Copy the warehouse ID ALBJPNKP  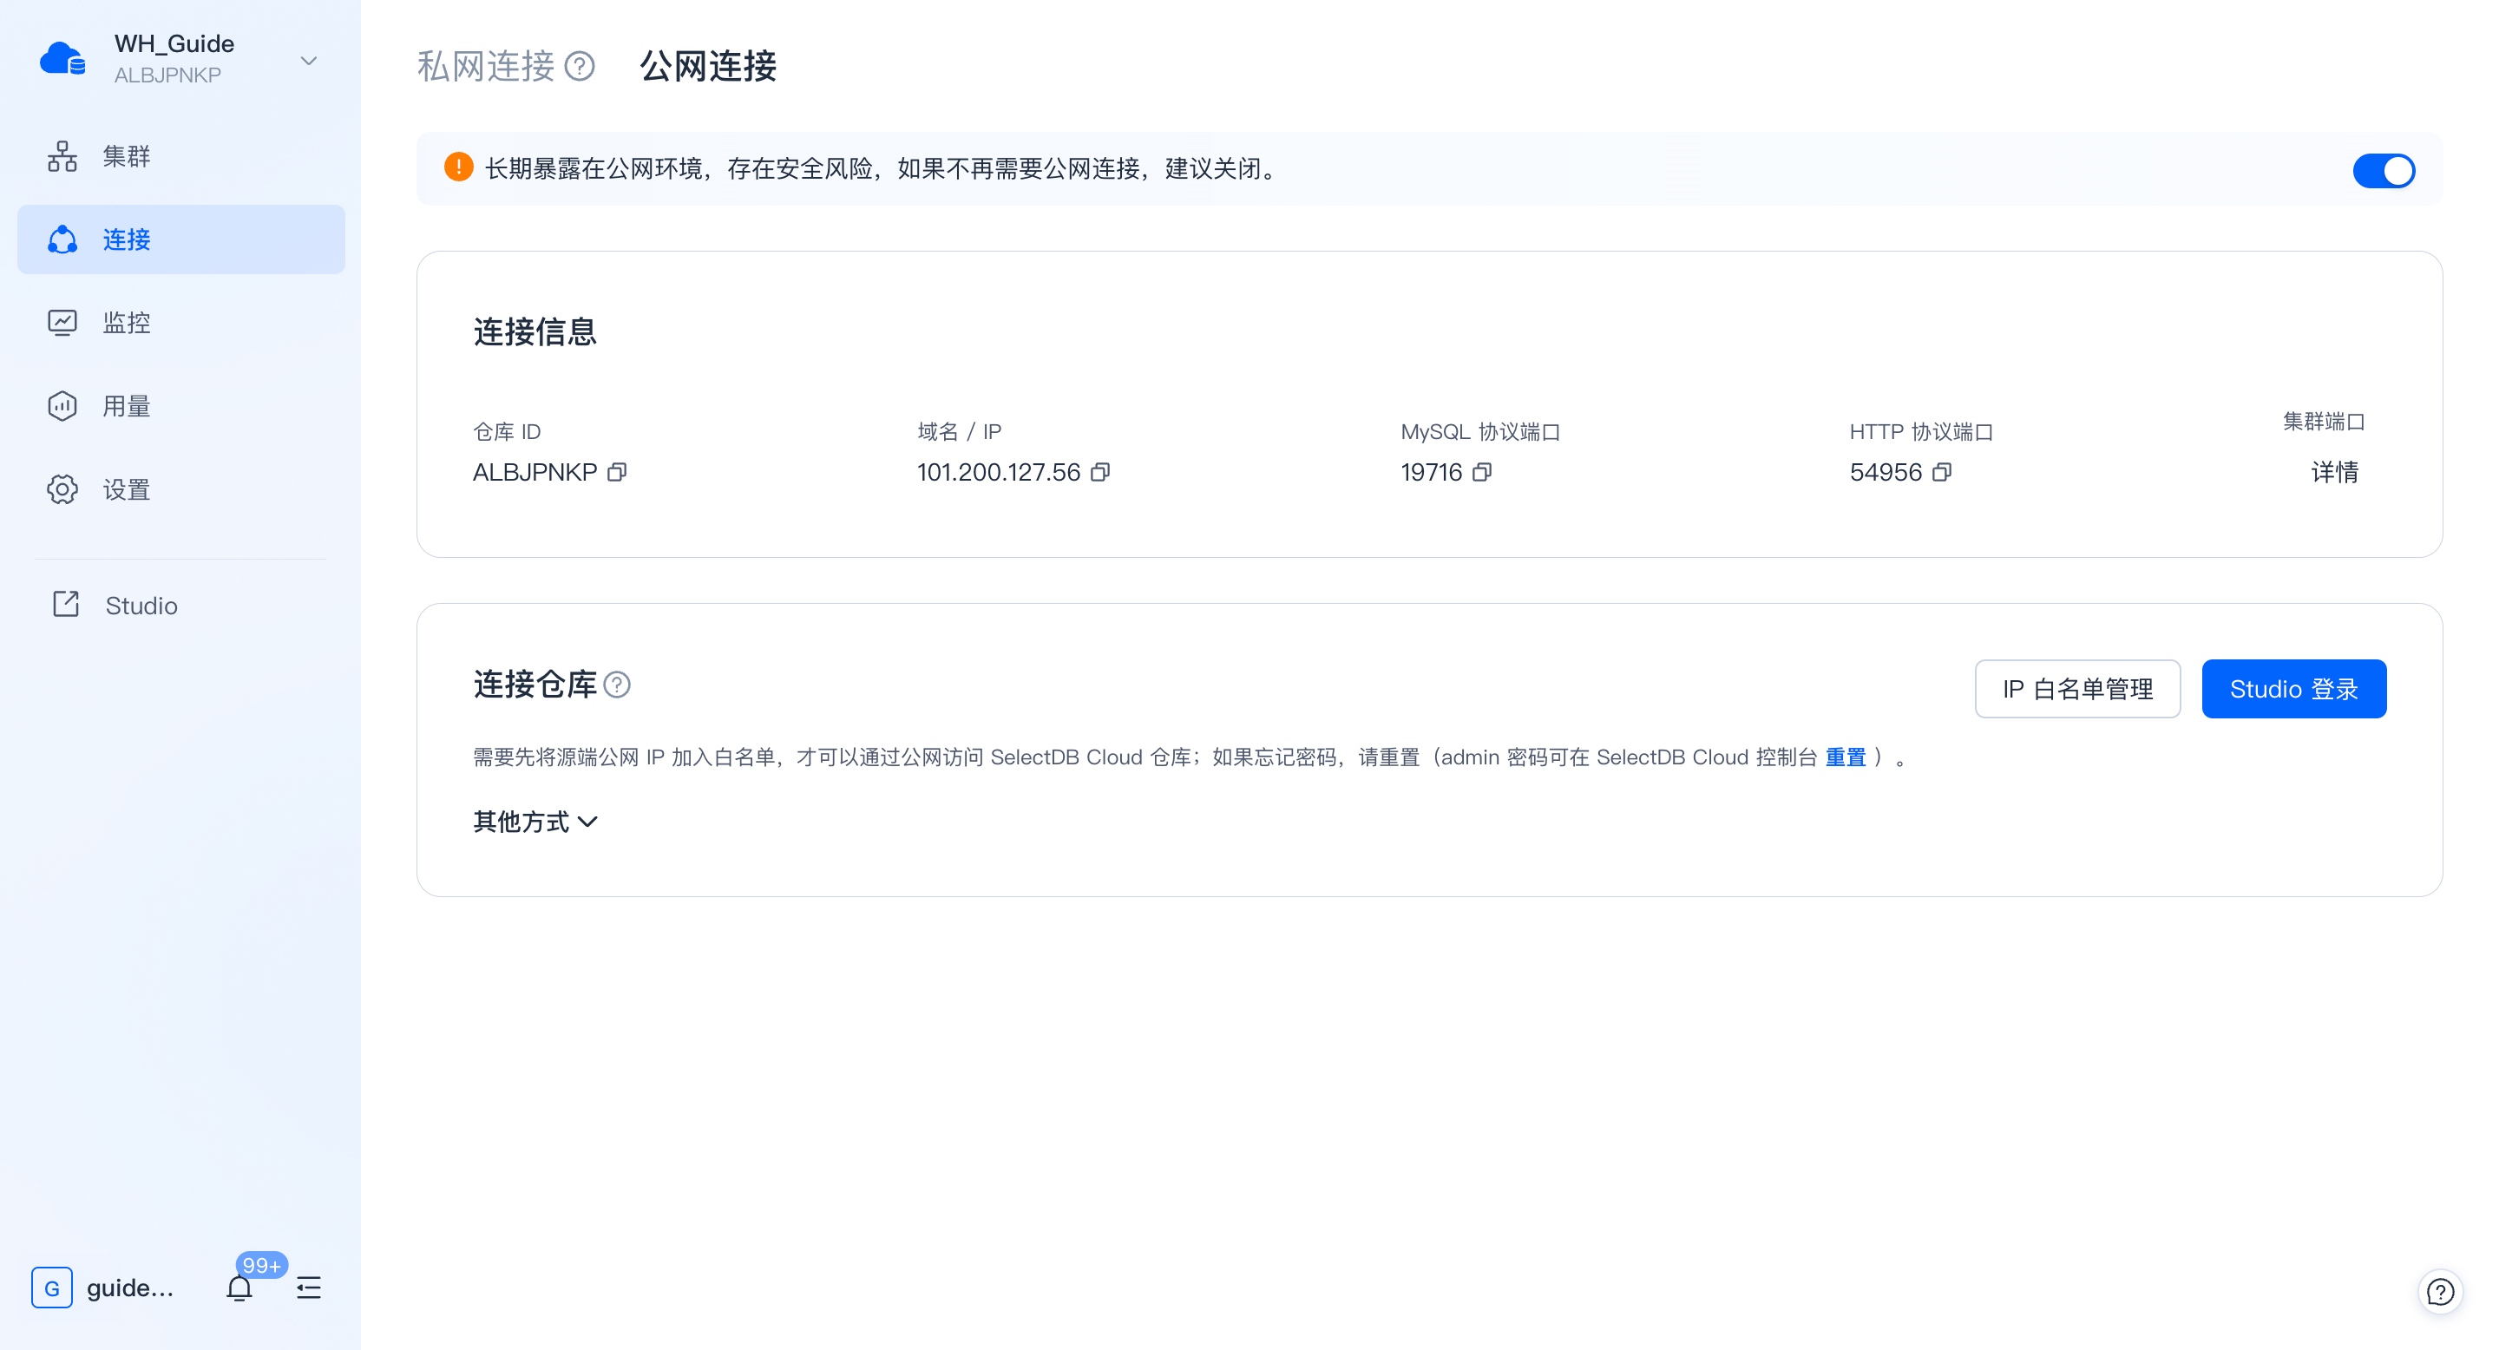pos(617,472)
